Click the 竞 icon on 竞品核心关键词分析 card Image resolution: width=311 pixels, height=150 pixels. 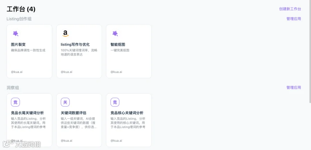115,102
